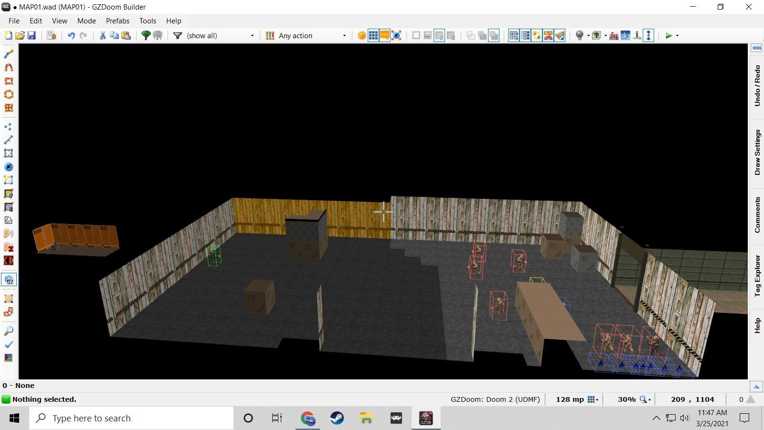Switch to Linedefs mode
Screen dimensions: 764x430
(9, 140)
